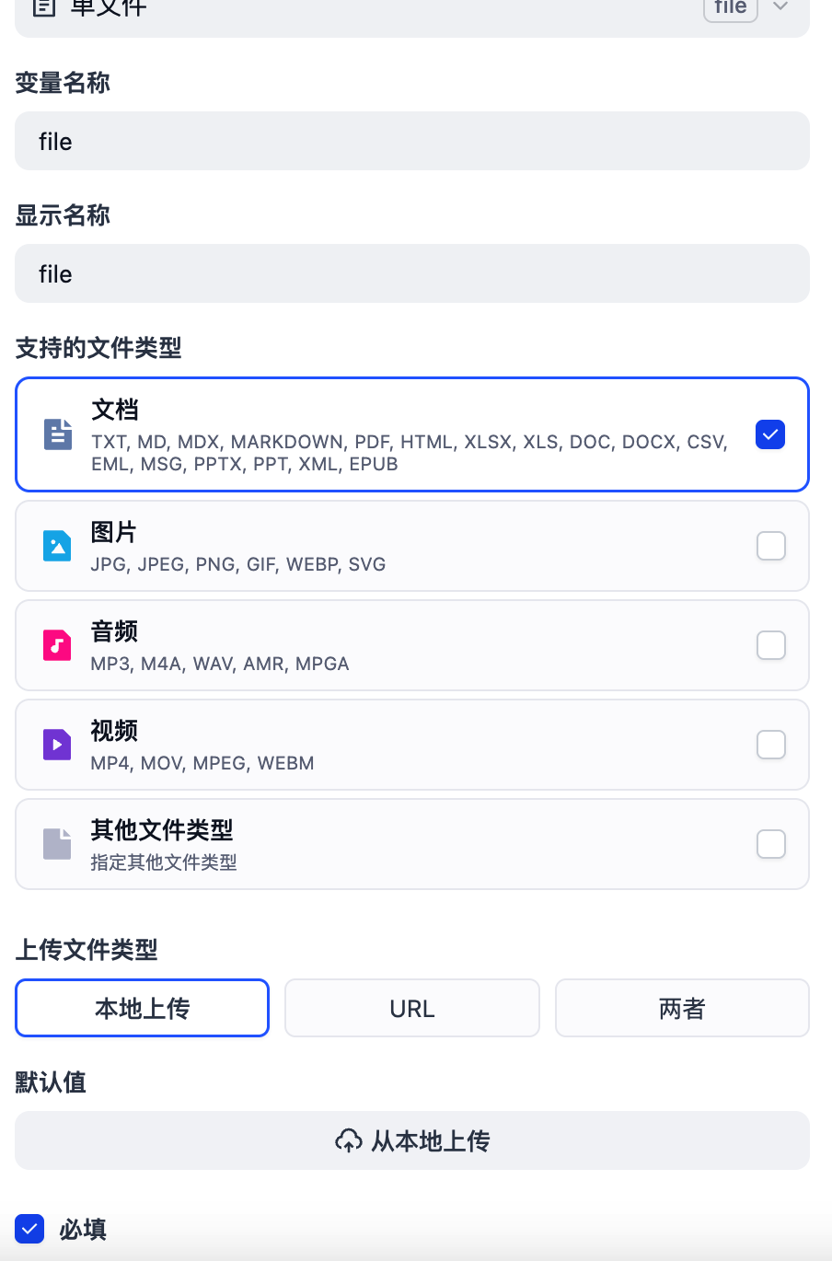Viewport: 832px width, 1261px height.
Task: Enable the 其他文件类型 checkbox
Action: [770, 843]
